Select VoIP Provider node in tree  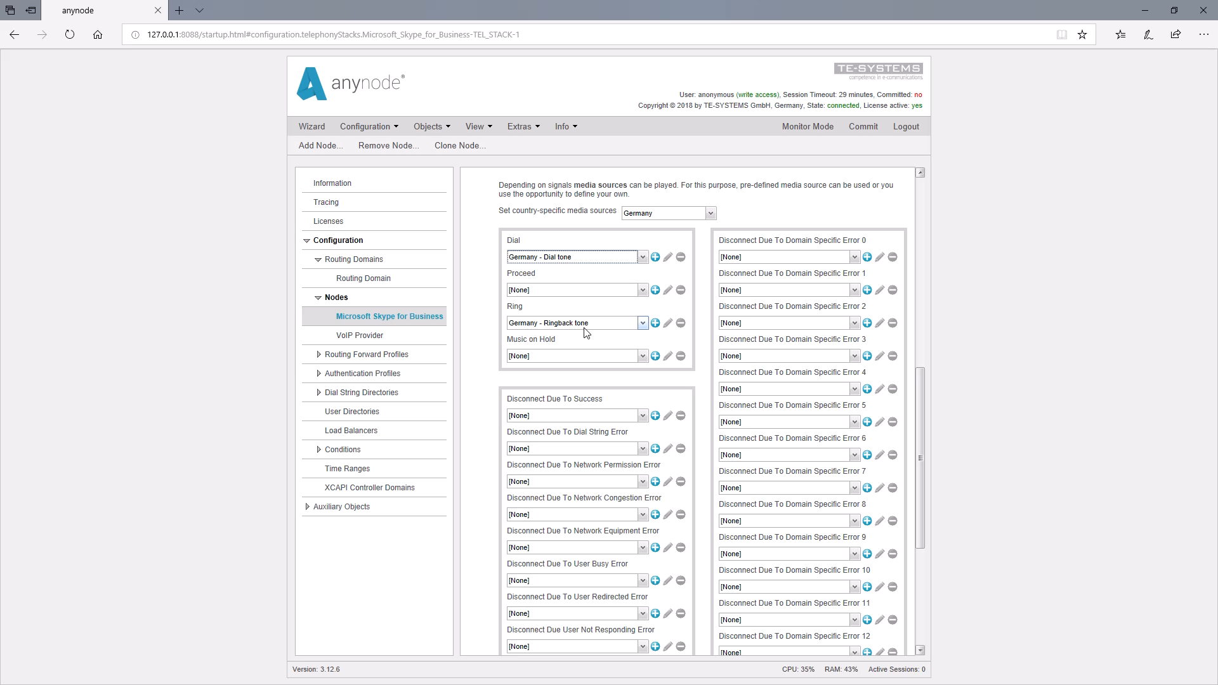click(x=360, y=336)
